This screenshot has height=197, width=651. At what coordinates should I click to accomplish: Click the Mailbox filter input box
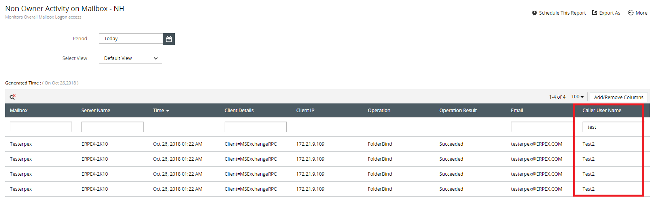tap(41, 127)
